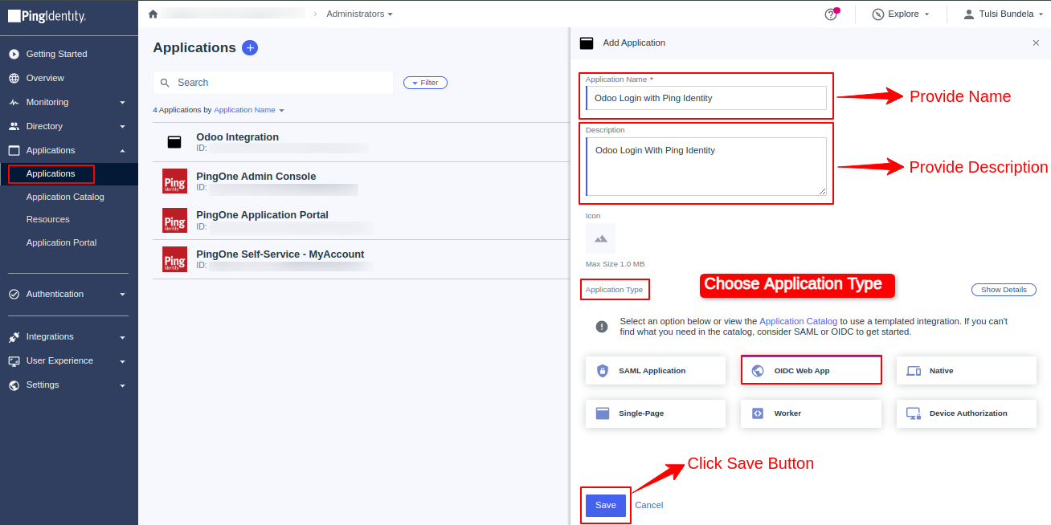Click the Add Application panel header icon

point(587,43)
